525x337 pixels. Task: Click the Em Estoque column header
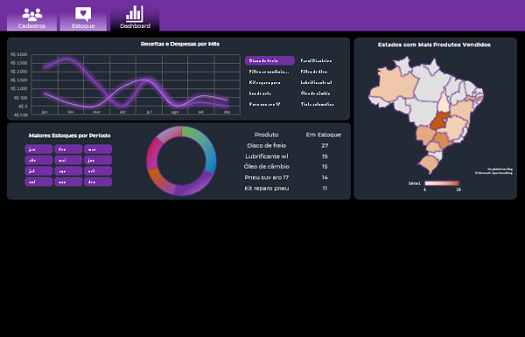click(323, 135)
